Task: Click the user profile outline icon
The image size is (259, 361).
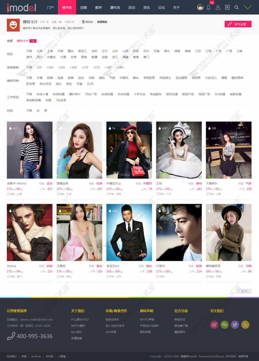Action: [218, 7]
